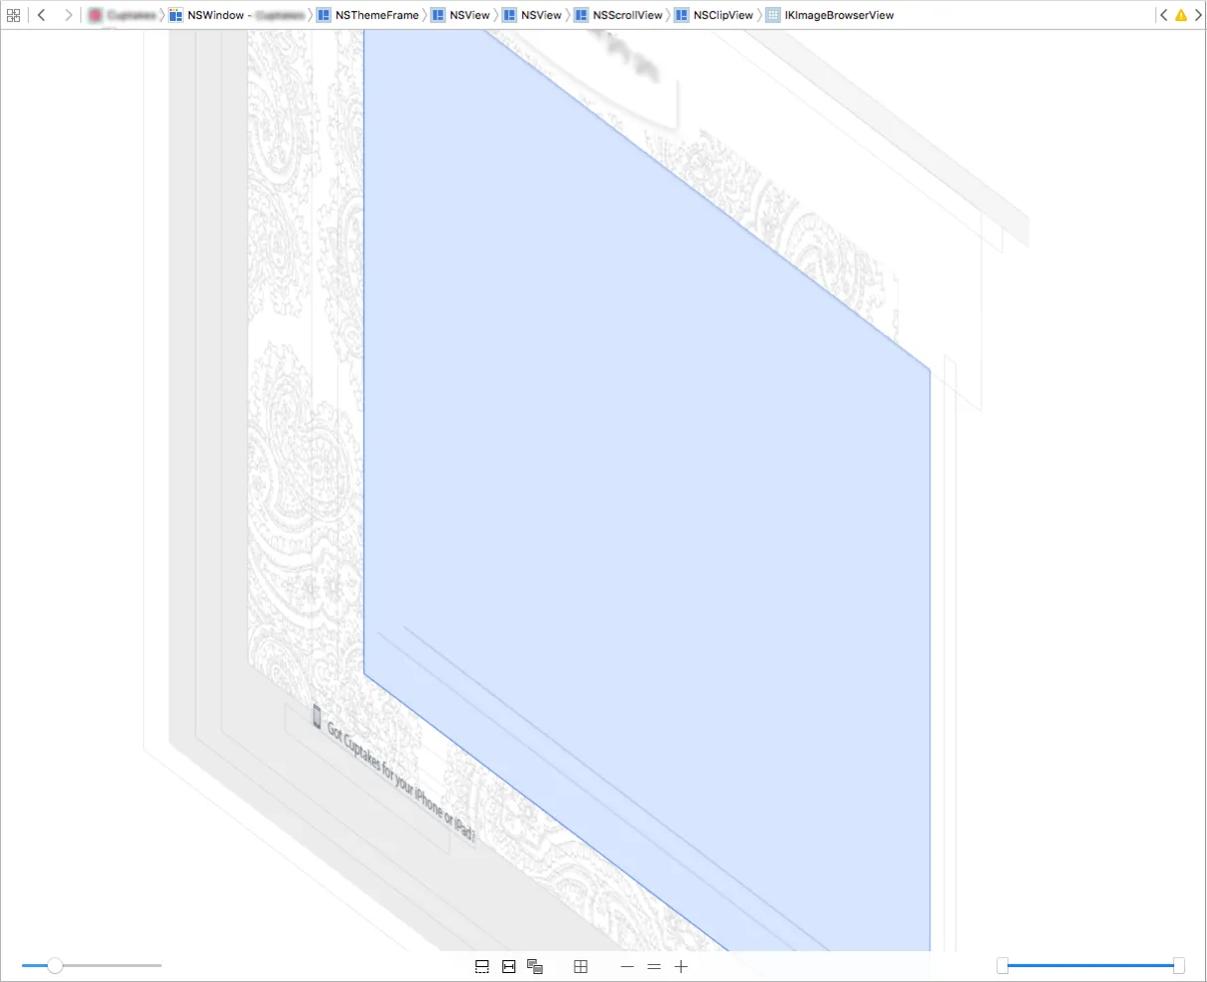Screen dimensions: 1207x982
Task: Zoom in with the plus button
Action: [681, 966]
